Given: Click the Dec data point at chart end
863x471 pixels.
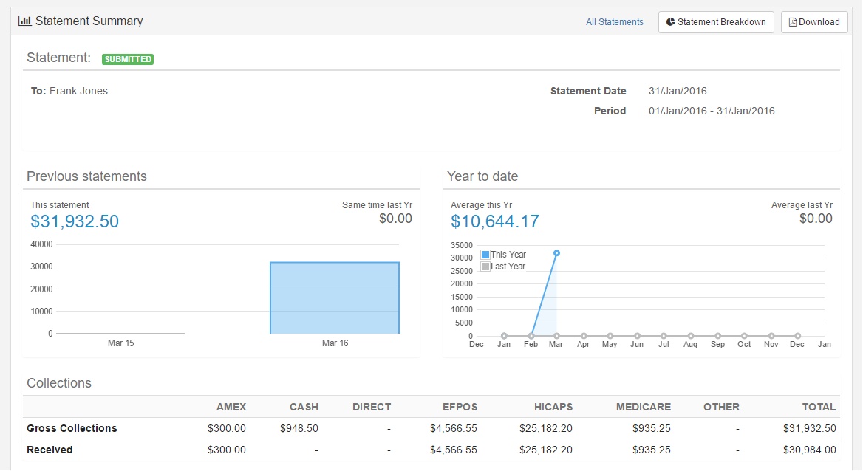Looking at the screenshot, I should [797, 336].
